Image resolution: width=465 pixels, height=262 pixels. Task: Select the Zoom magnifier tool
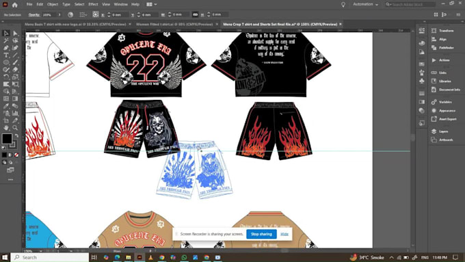click(15, 128)
